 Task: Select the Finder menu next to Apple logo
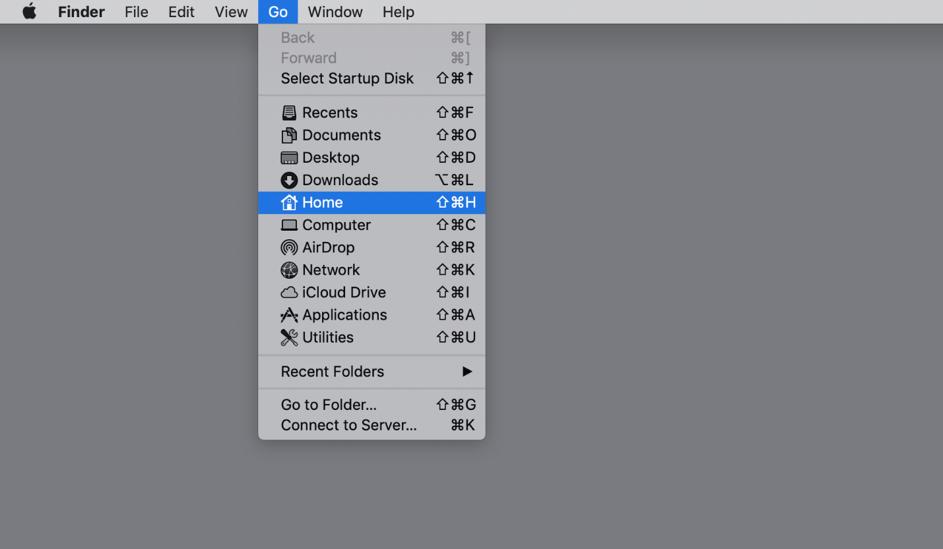pyautogui.click(x=81, y=11)
